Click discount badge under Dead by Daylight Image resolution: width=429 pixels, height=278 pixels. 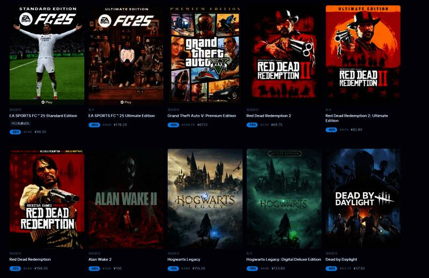pyautogui.click(x=331, y=269)
